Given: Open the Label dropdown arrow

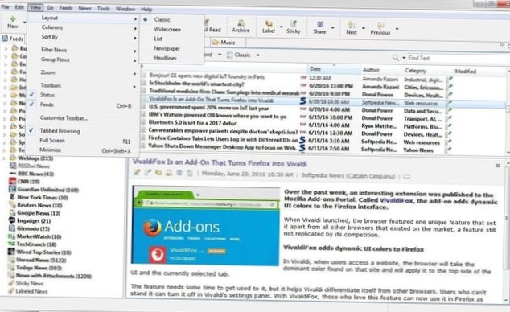Looking at the screenshot, I should click(282, 27).
